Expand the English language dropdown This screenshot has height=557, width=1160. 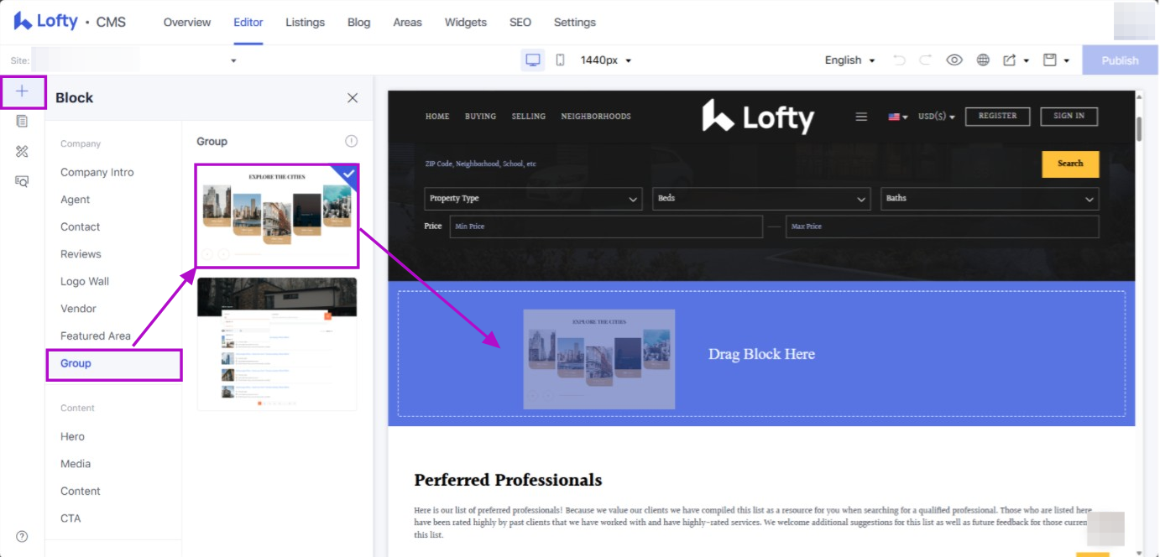point(849,60)
